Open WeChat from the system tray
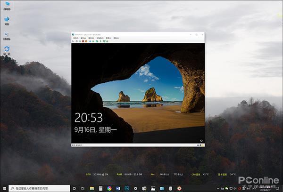The height and width of the screenshot is (192, 283). (227, 188)
